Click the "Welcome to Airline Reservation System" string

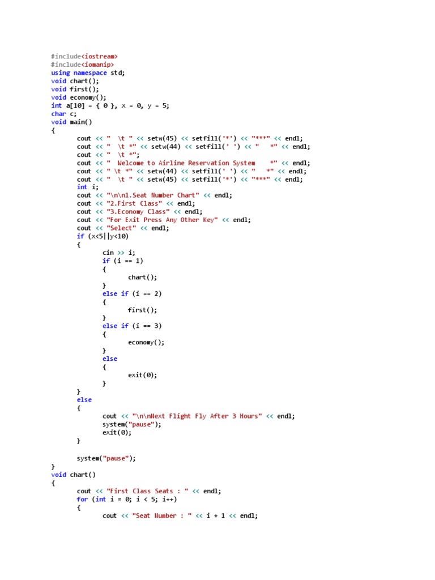tap(186, 163)
